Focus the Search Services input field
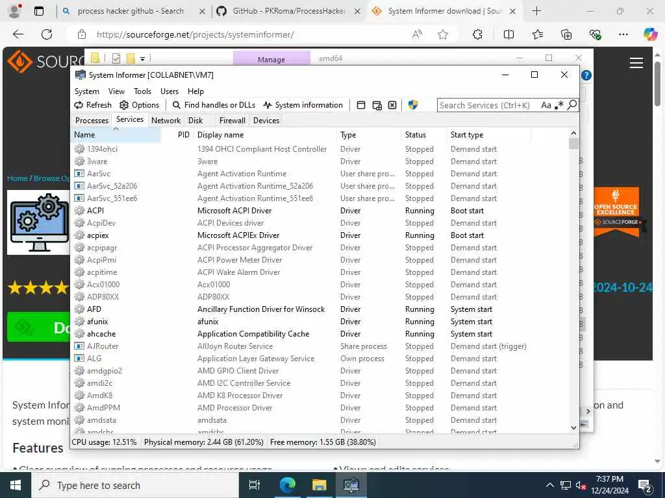665x498 pixels. (x=488, y=105)
